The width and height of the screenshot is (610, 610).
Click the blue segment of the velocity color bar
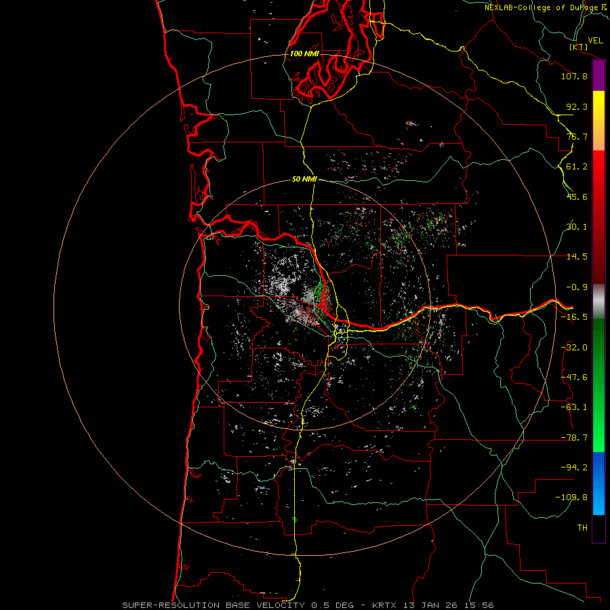click(x=598, y=483)
